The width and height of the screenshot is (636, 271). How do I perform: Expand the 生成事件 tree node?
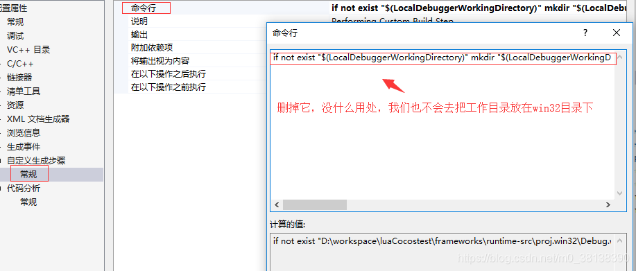click(x=1, y=147)
